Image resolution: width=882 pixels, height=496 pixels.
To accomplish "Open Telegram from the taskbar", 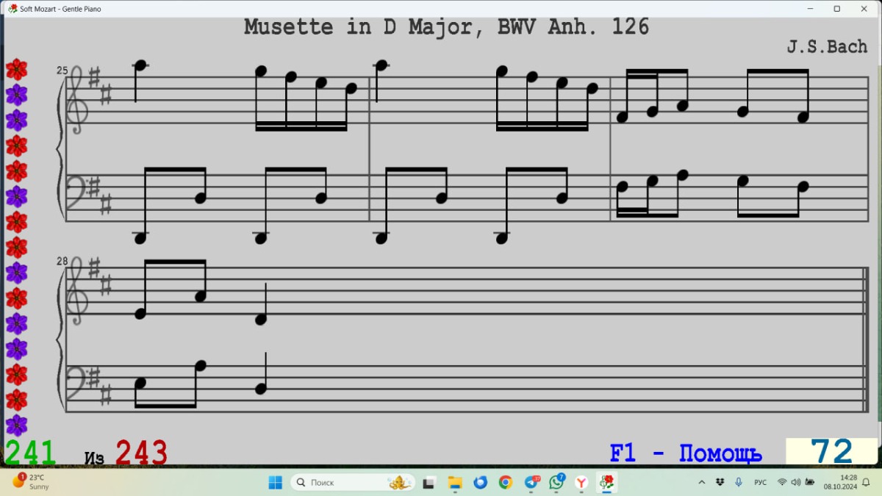I will point(531,483).
